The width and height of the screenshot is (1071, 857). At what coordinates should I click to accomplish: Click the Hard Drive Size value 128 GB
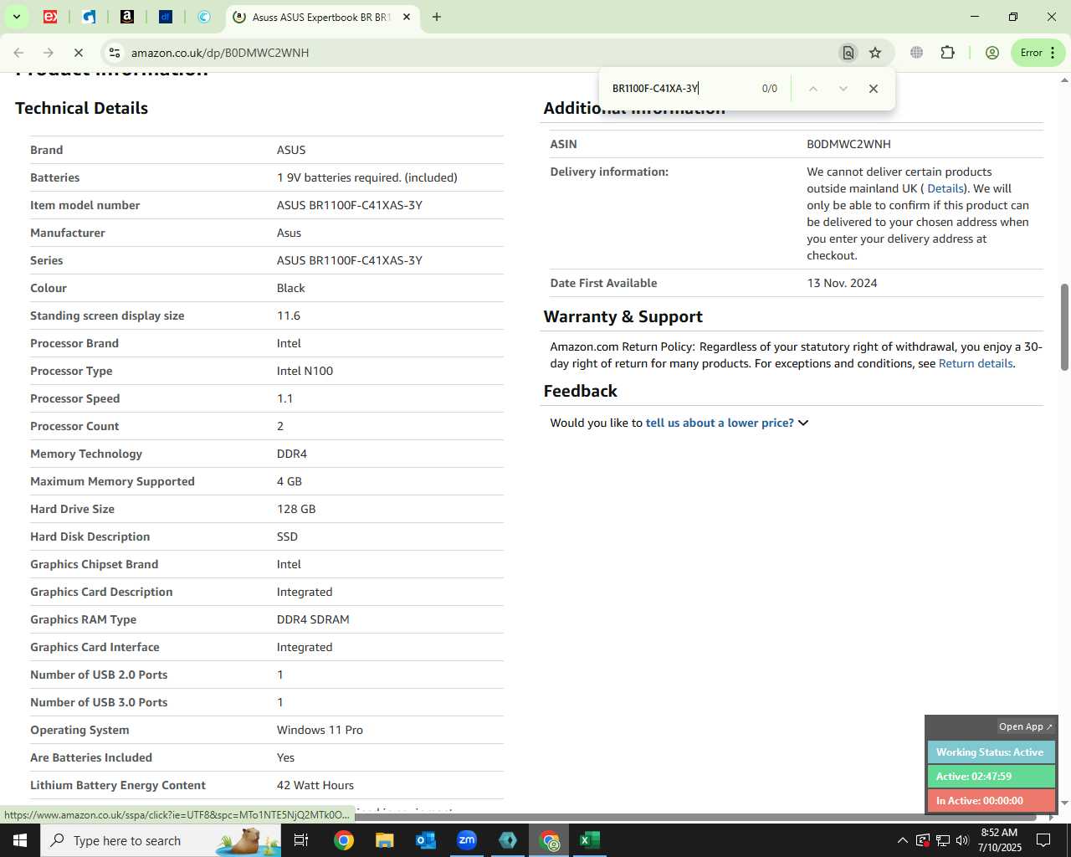click(x=296, y=509)
